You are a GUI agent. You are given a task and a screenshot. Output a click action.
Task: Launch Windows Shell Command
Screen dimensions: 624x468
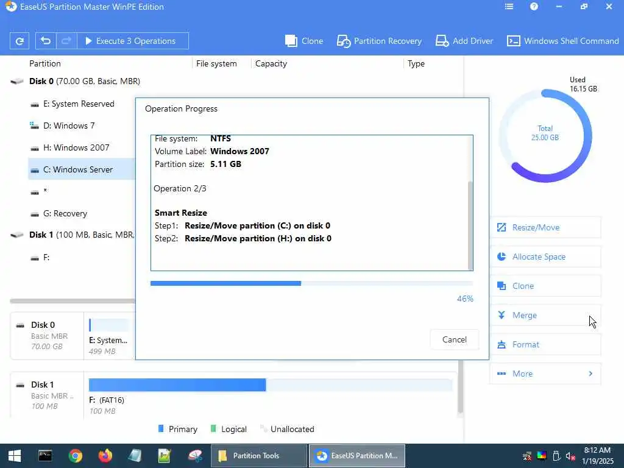(x=562, y=41)
